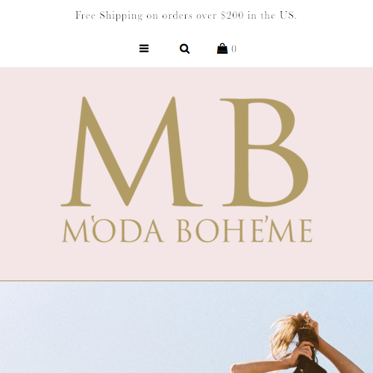Select the "MODA" word in the logo
The width and height of the screenshot is (373, 373).
(113, 229)
